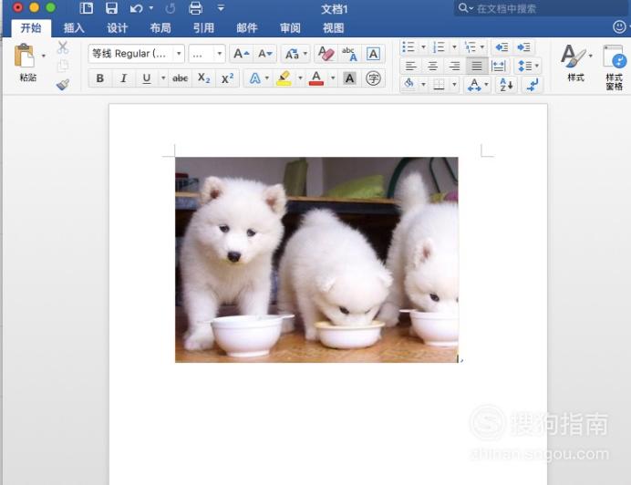Click the Cut scissors icon
631x485 pixels.
(x=62, y=47)
